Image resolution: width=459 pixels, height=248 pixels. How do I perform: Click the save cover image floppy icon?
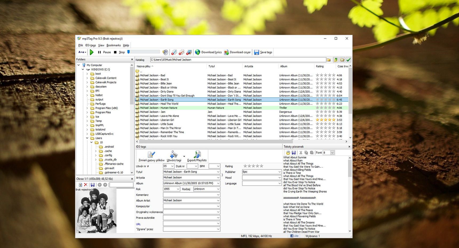(x=92, y=185)
